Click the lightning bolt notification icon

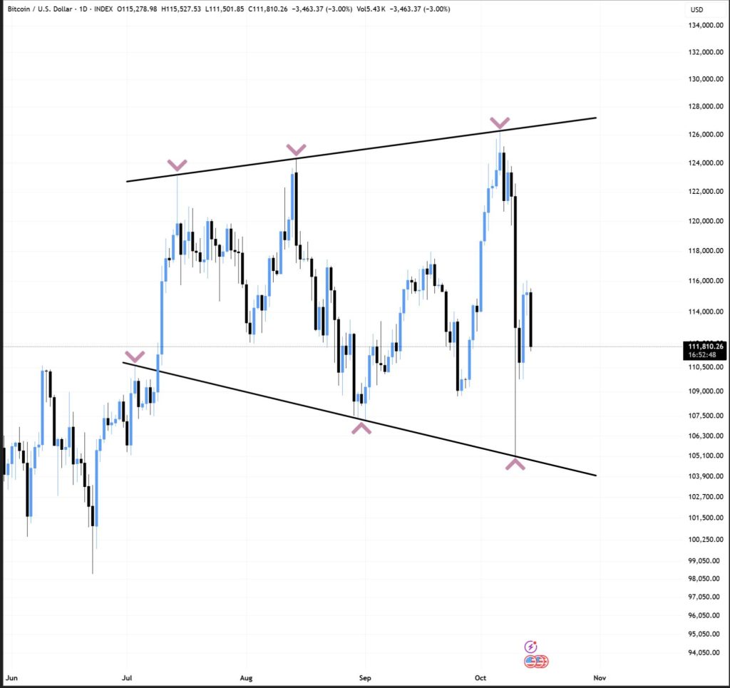coord(530,646)
